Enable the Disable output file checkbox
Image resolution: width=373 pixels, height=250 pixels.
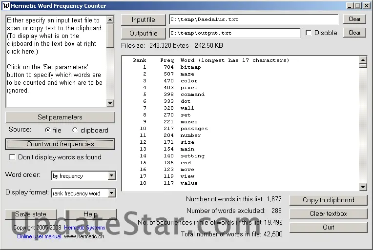pos(309,33)
